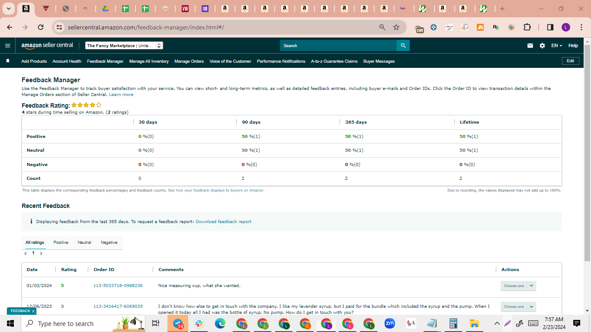This screenshot has width=591, height=332.
Task: Open Voice of the Customer
Action: pyautogui.click(x=230, y=61)
